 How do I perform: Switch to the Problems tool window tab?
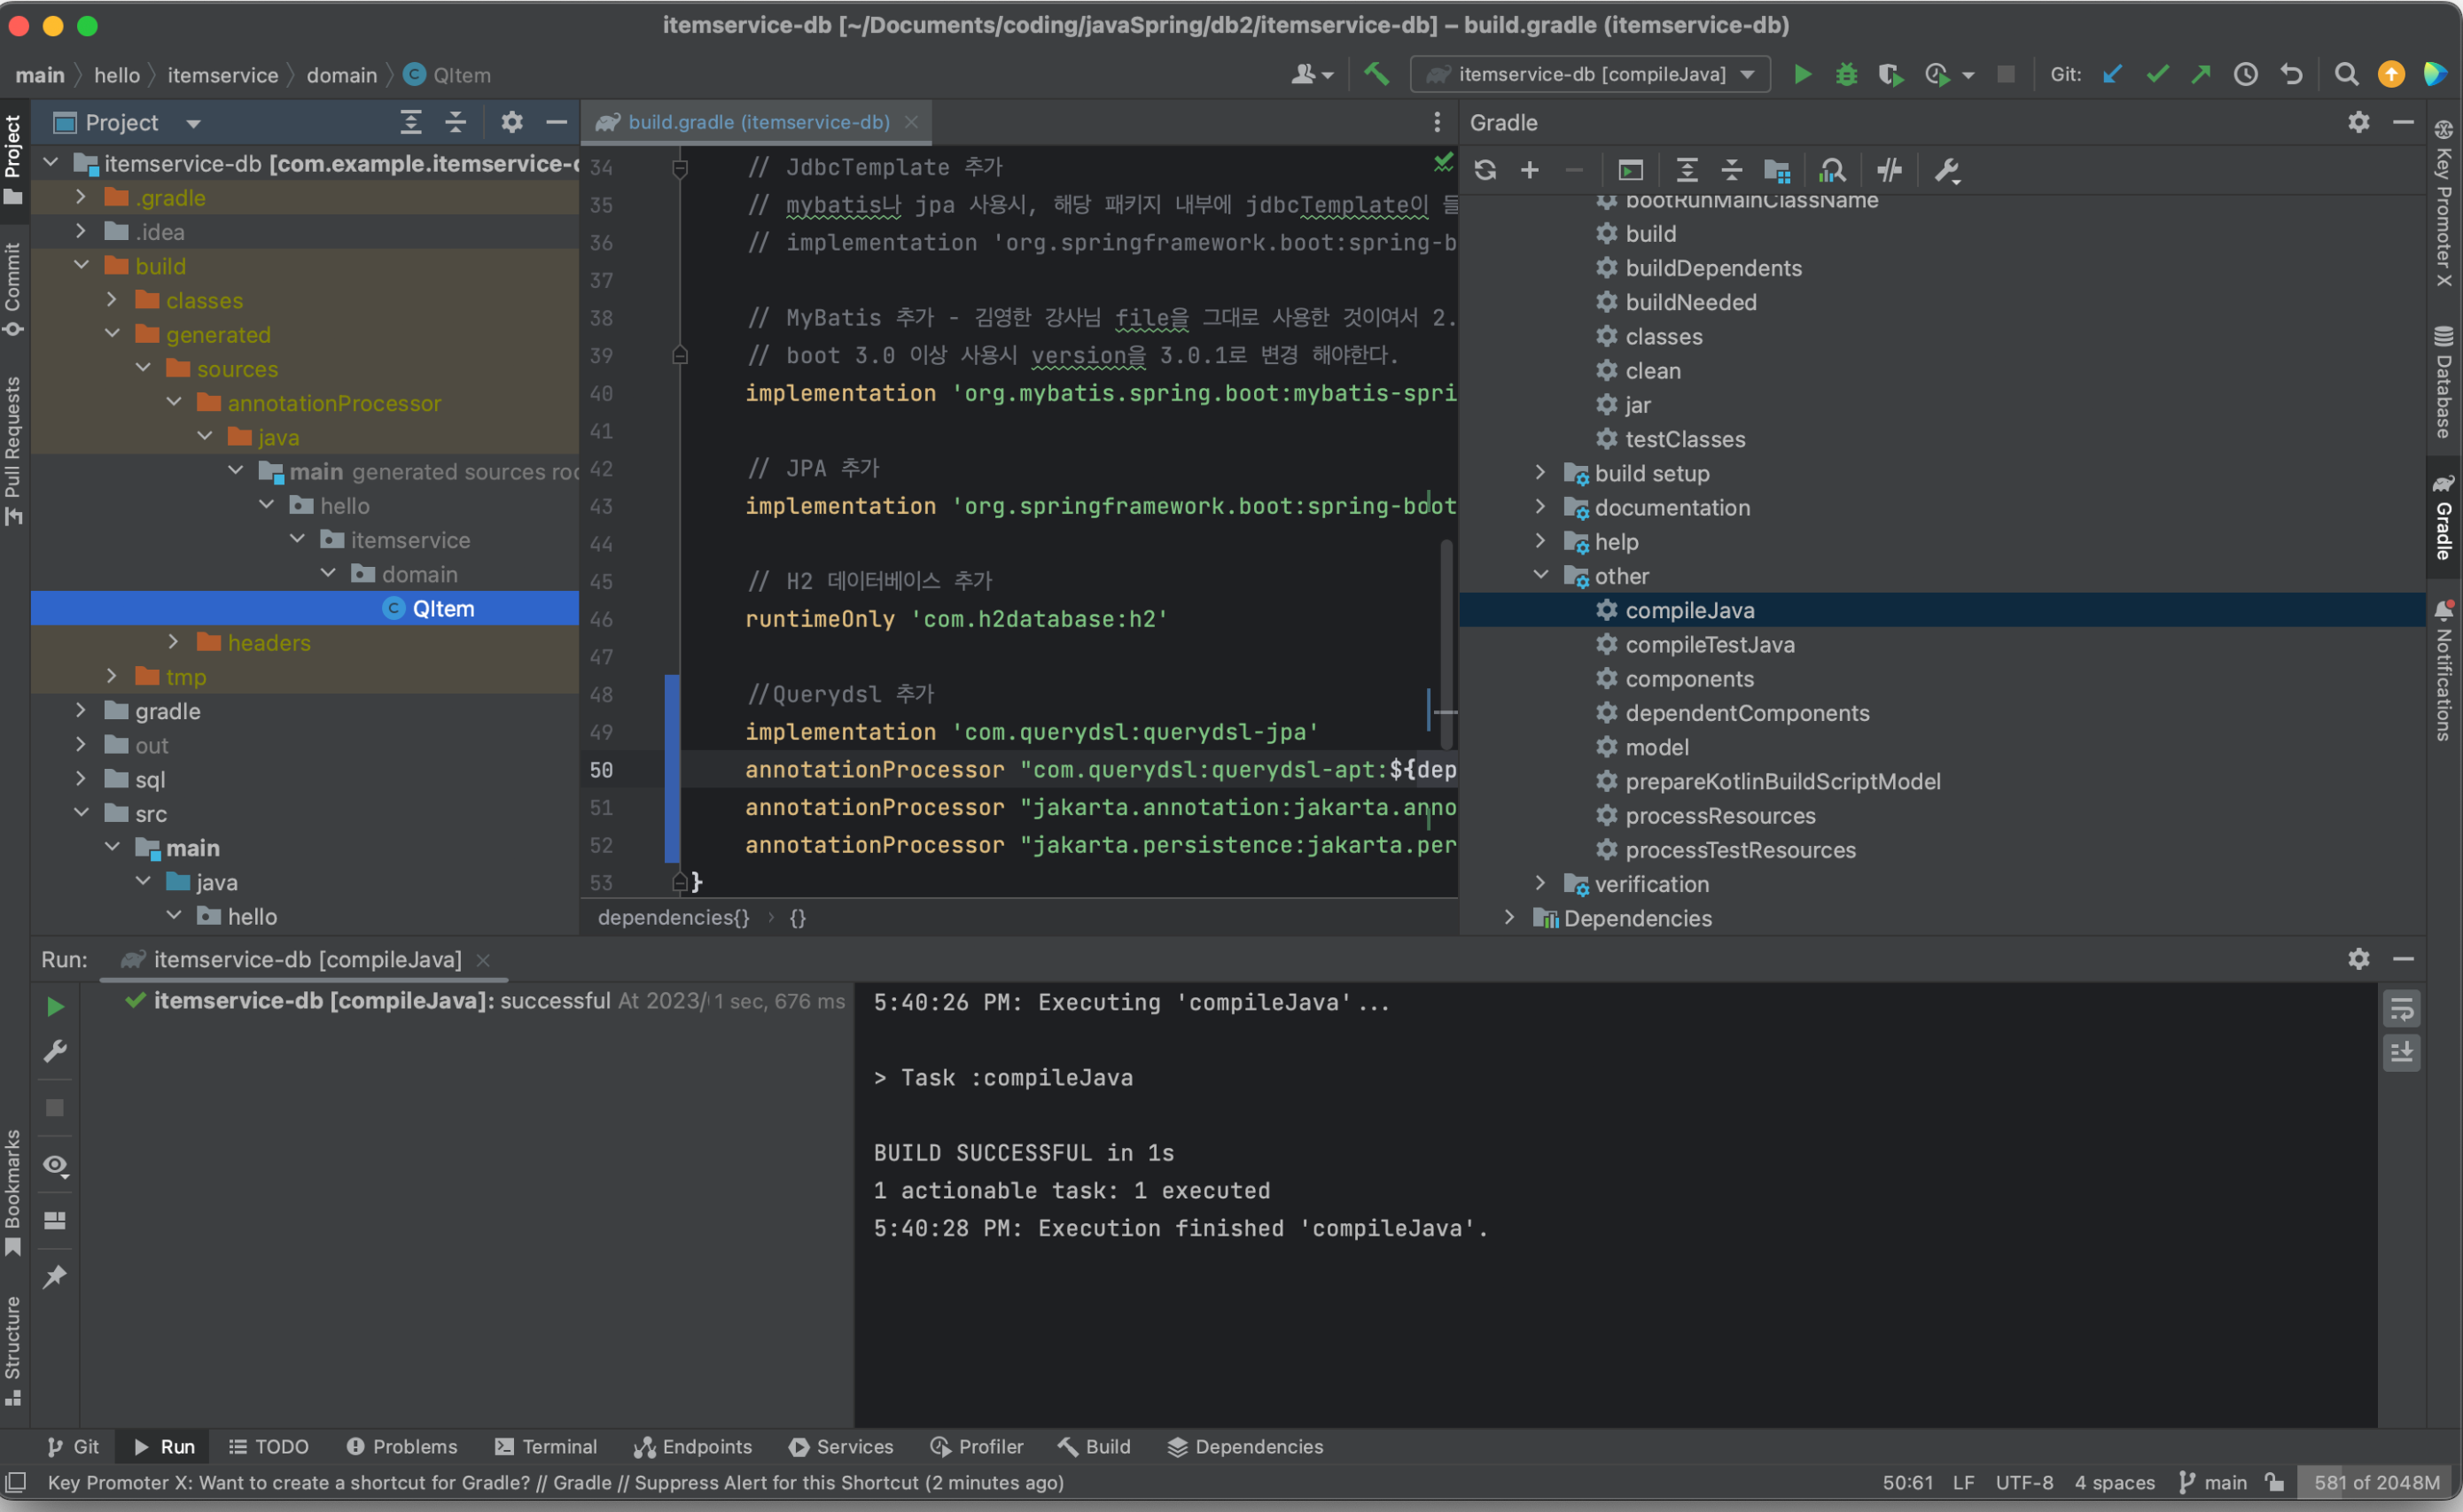402,1447
